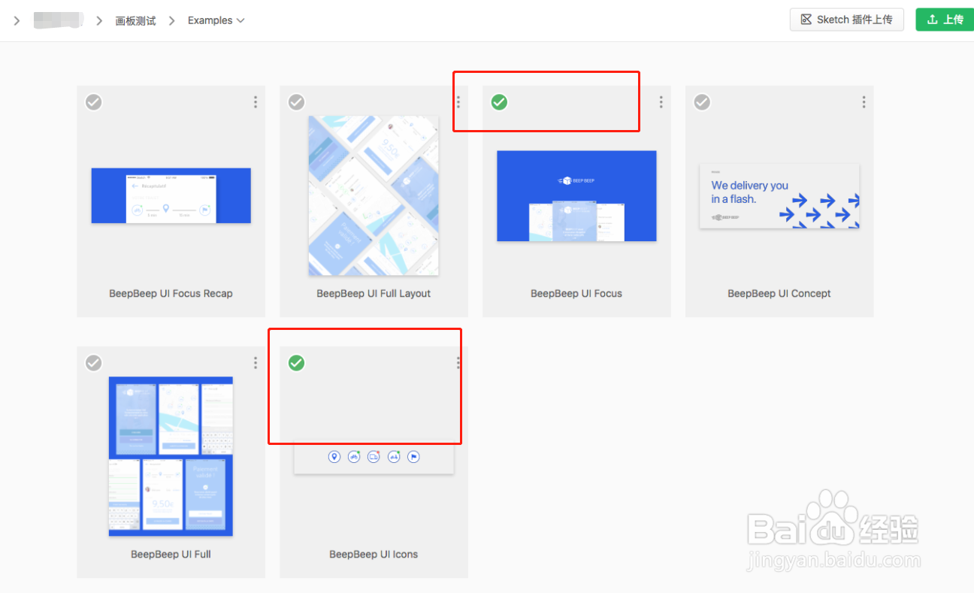Open the BeepBeep UI Full thumbnail
This screenshot has height=593, width=974.
171,456
